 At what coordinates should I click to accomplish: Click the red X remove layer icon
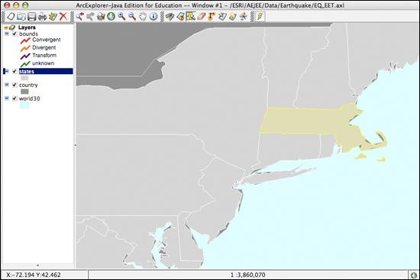pos(63,17)
